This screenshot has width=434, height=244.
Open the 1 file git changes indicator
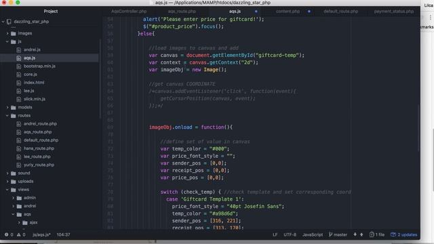[x=377, y=235]
